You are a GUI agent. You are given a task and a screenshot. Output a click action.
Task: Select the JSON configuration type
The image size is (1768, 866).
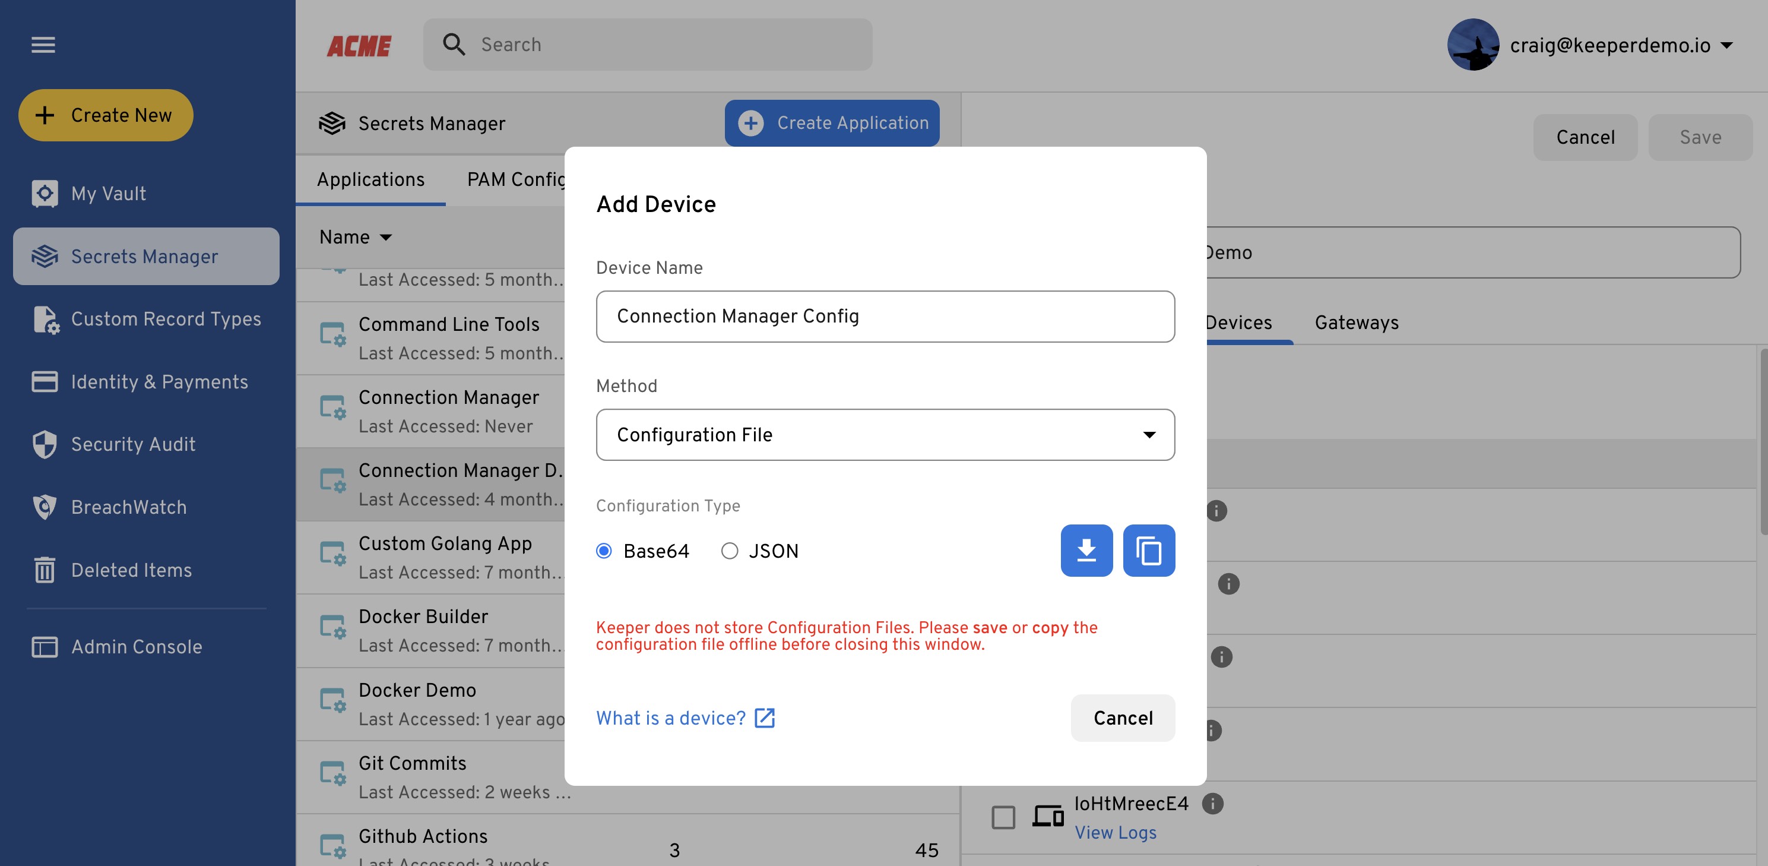click(730, 551)
